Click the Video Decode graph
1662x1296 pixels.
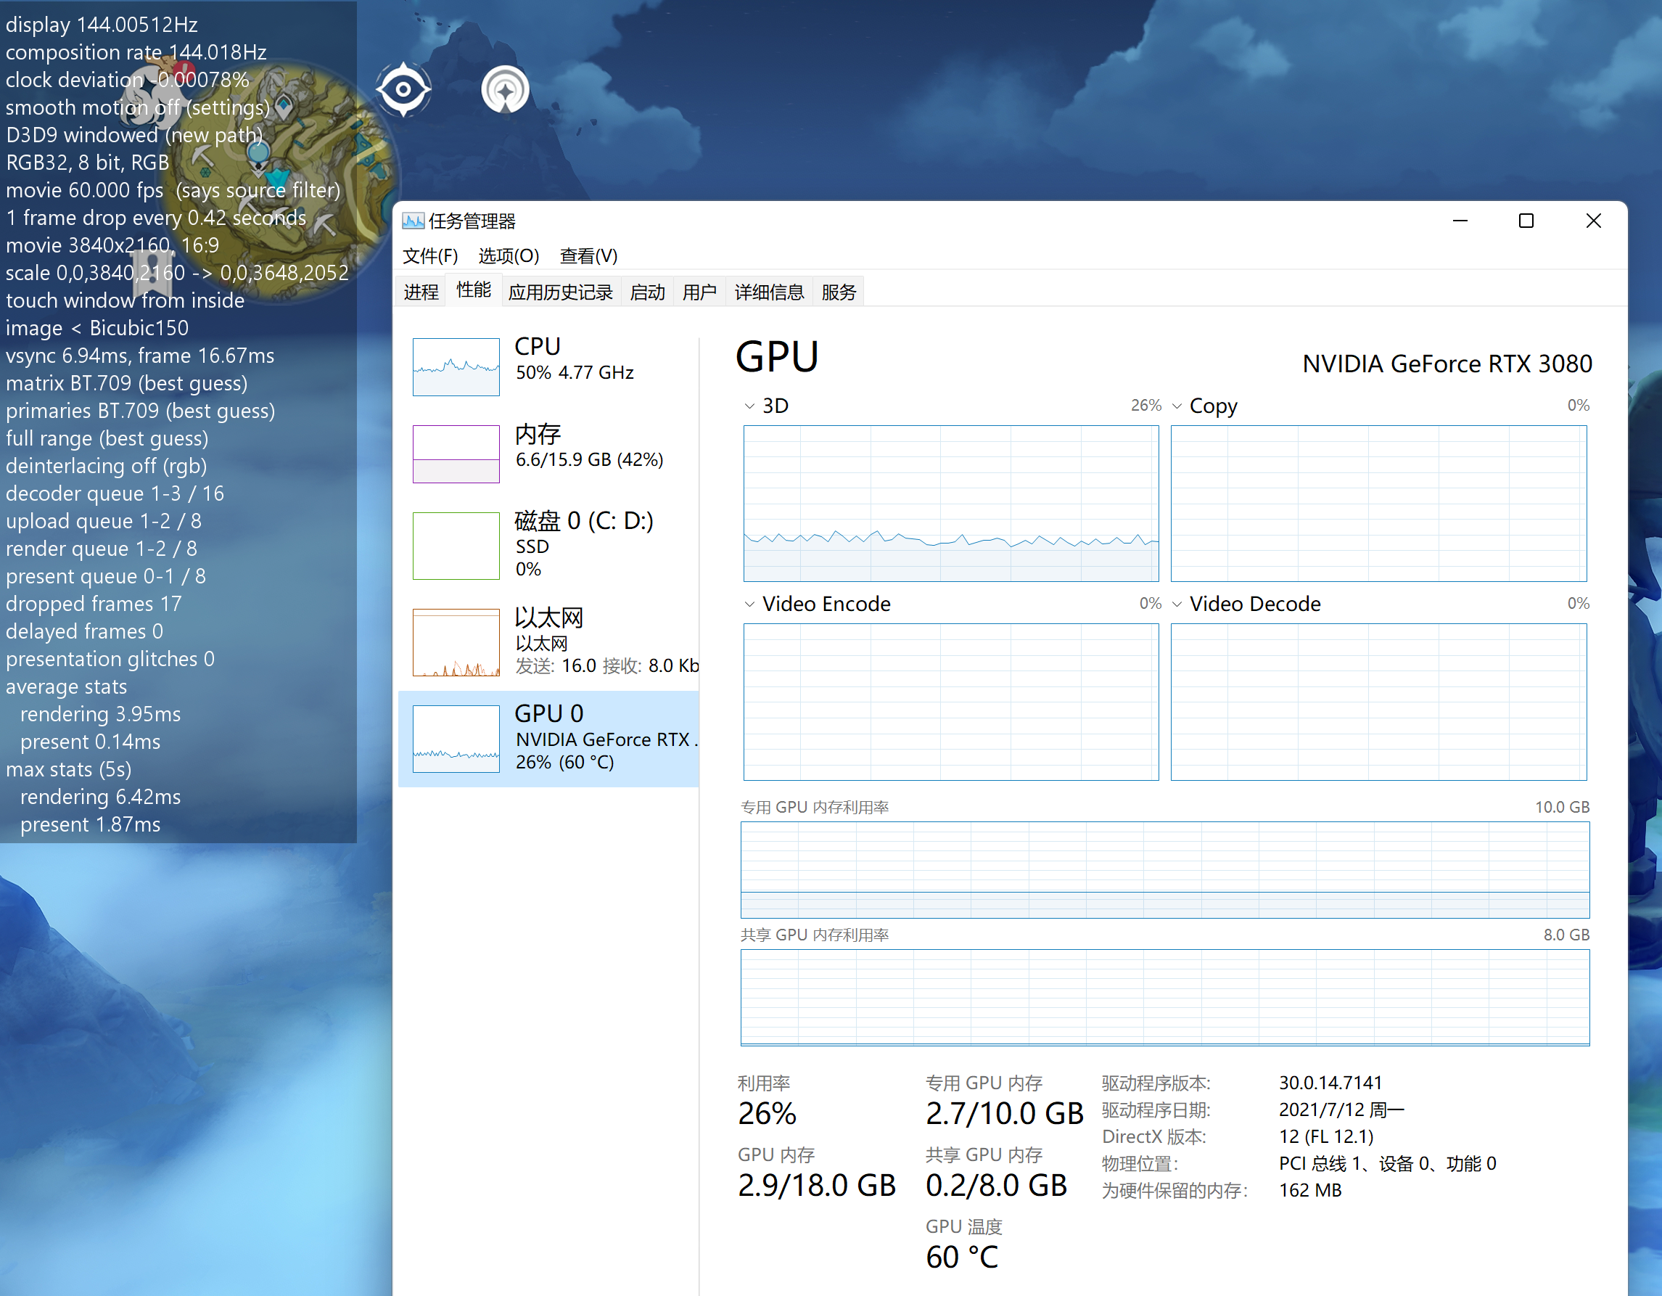coord(1379,702)
